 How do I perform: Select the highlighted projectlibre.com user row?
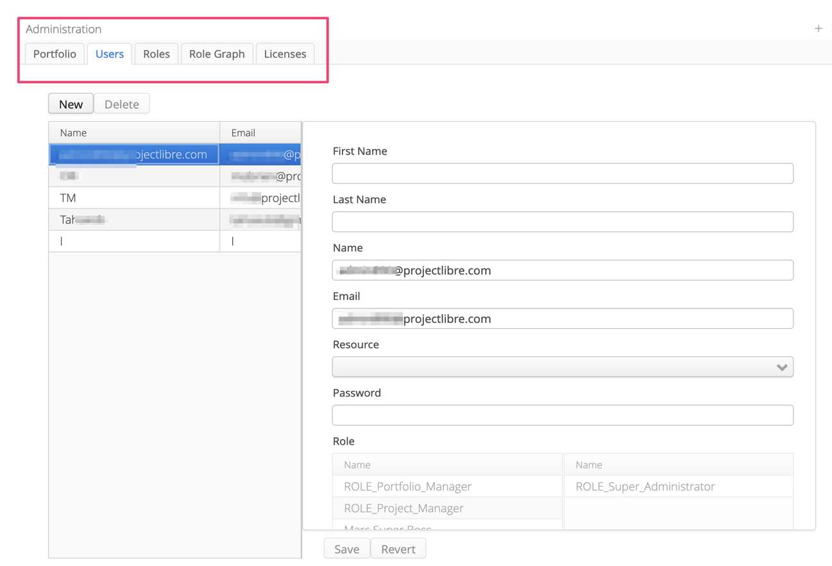174,154
